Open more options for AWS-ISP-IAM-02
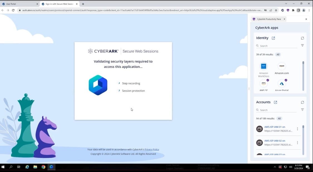Screen dimensions: 313x172 click(x=297, y=143)
